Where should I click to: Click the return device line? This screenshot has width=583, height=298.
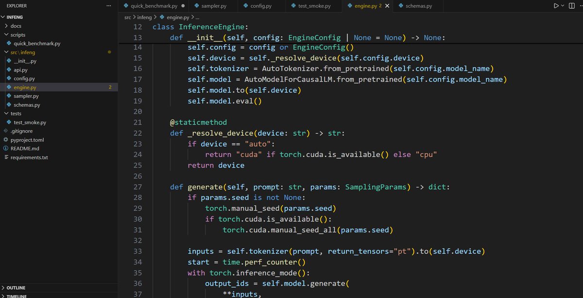216,166
